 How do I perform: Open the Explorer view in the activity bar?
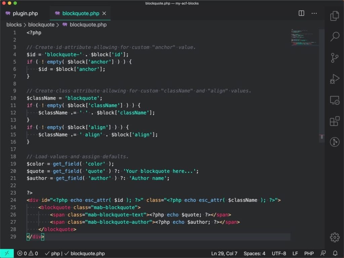click(x=335, y=16)
